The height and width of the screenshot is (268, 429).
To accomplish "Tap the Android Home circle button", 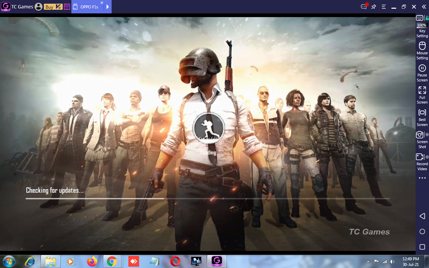I will pyautogui.click(x=422, y=231).
